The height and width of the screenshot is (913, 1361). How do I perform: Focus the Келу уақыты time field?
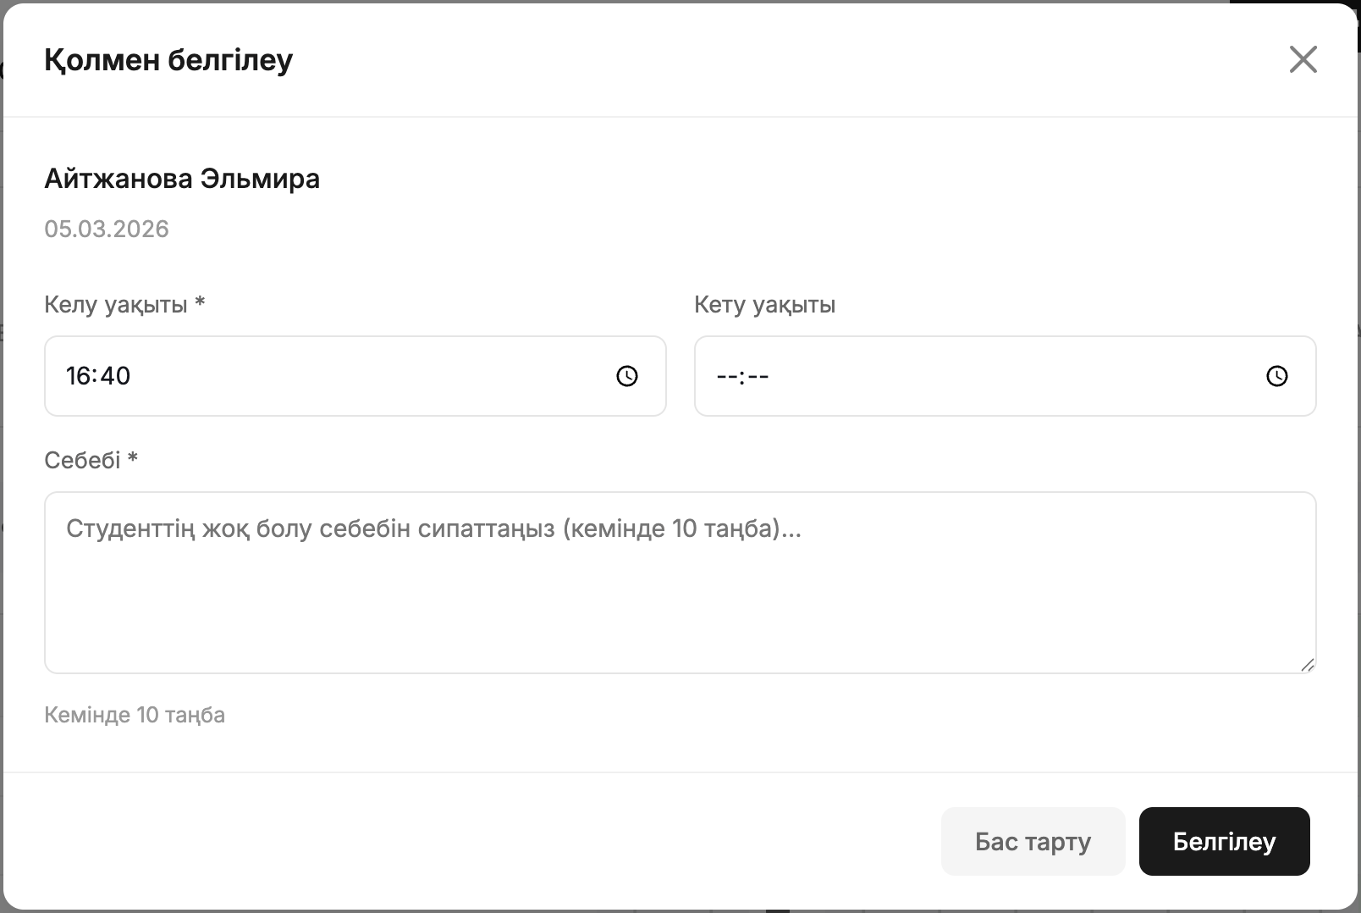click(x=339, y=376)
